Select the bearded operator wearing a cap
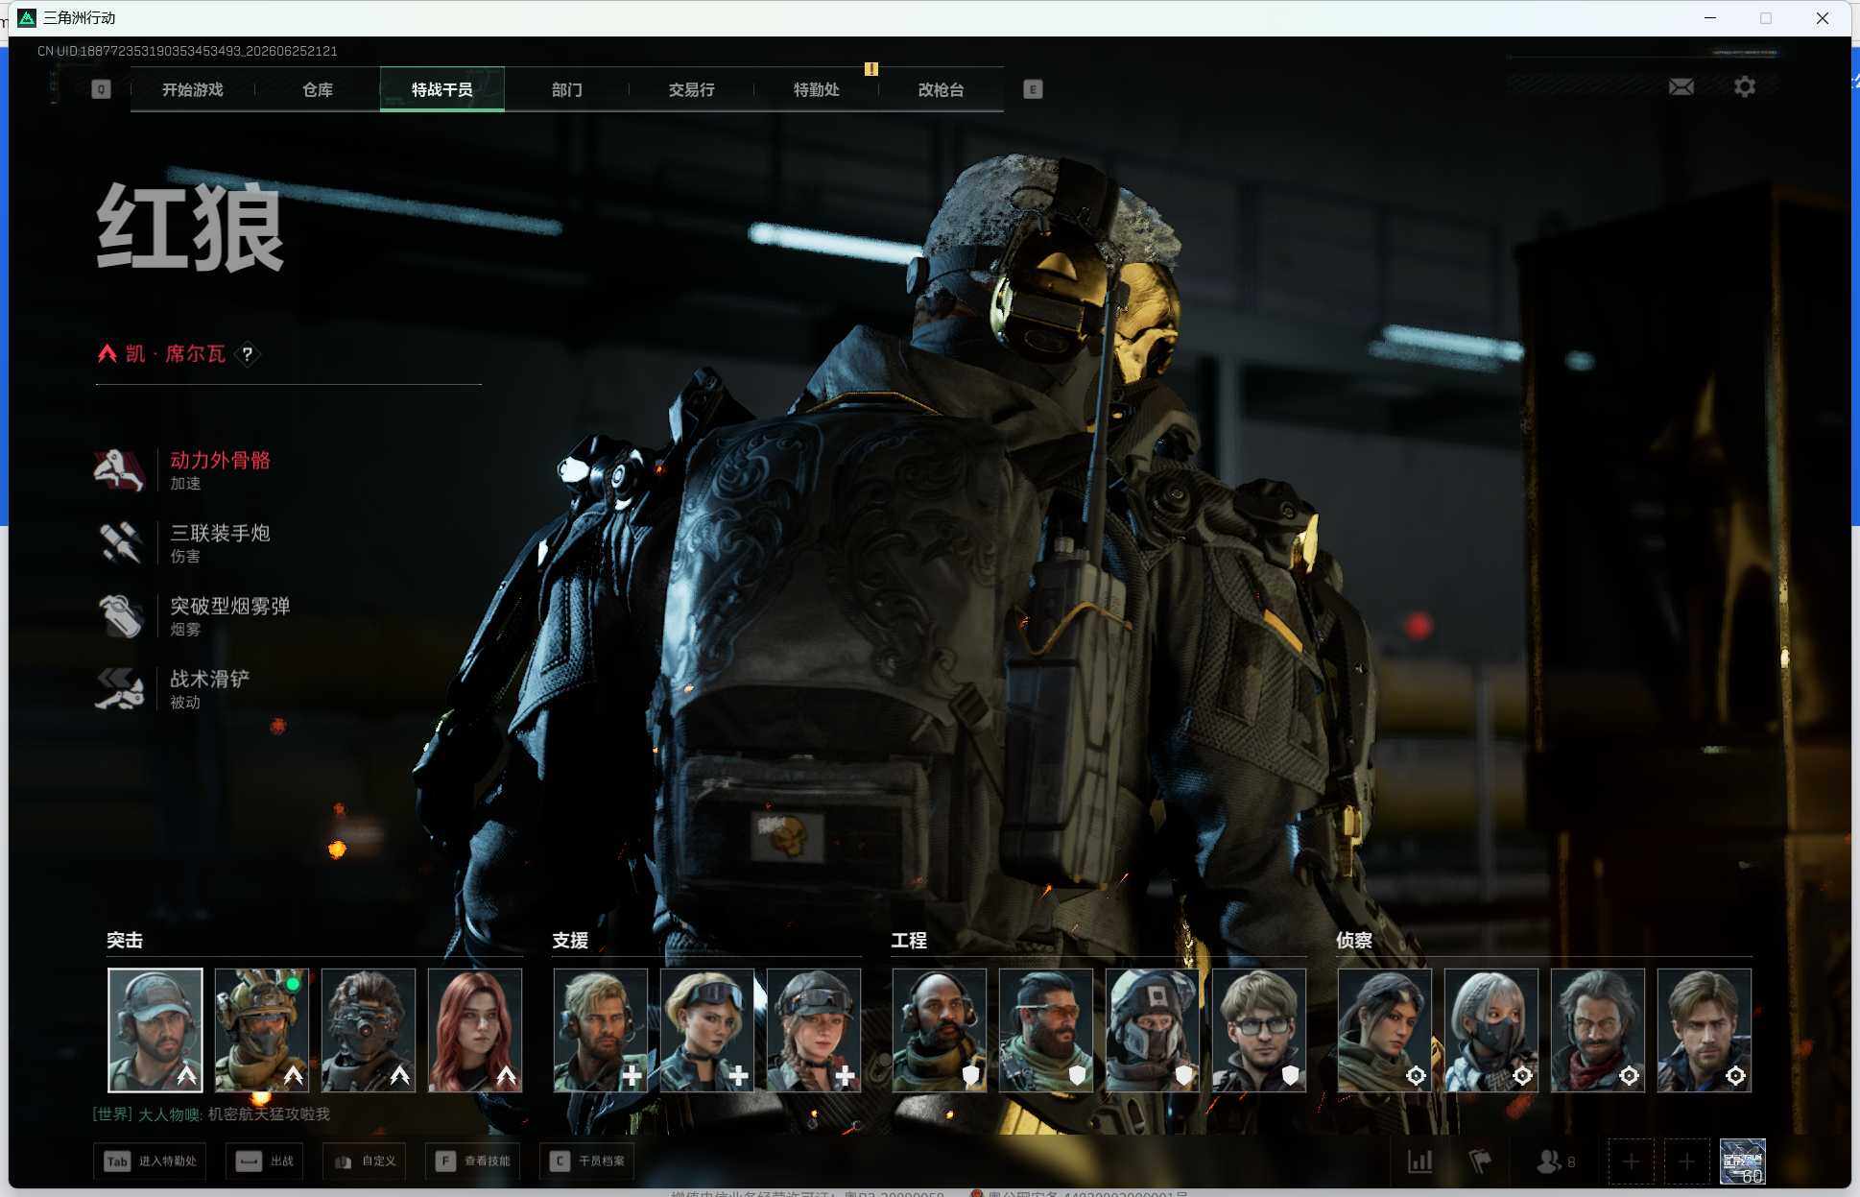 tap(155, 1030)
